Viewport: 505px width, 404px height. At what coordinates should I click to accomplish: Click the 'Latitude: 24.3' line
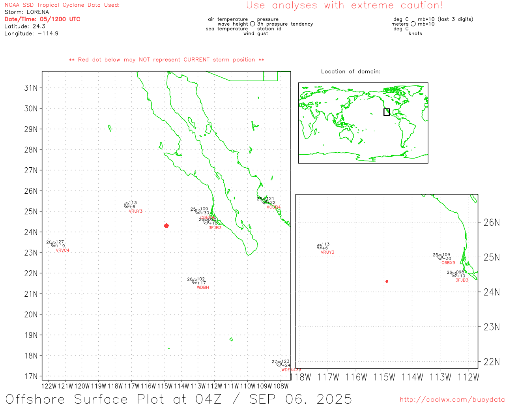[25, 26]
